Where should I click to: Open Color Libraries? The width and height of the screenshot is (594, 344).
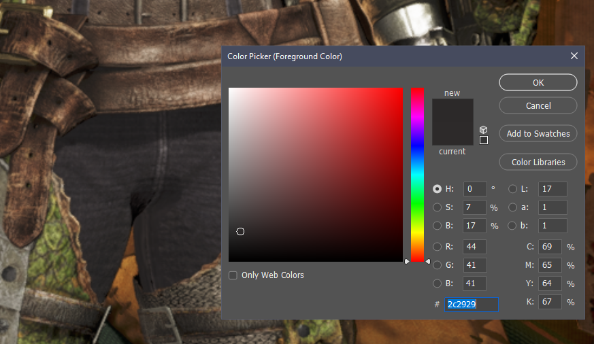(x=538, y=162)
